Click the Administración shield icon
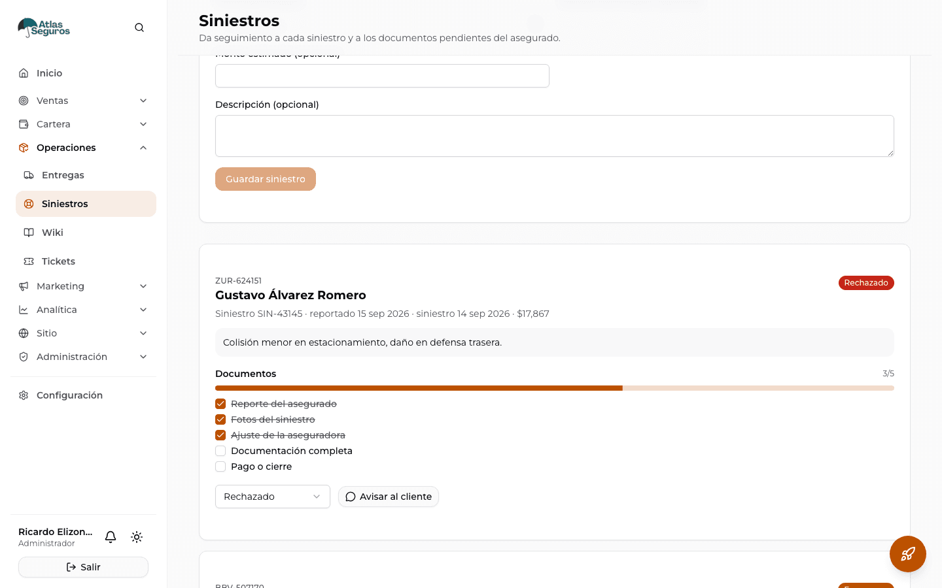The height and width of the screenshot is (588, 942). pyautogui.click(x=24, y=357)
